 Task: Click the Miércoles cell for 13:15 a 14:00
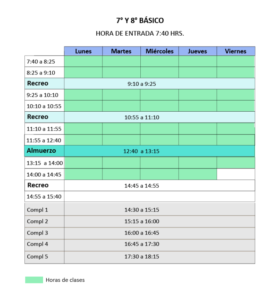pos(159,163)
